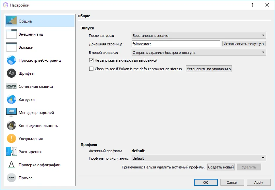
Task: Open the Шрифты Aa icon
Action: tap(11, 73)
